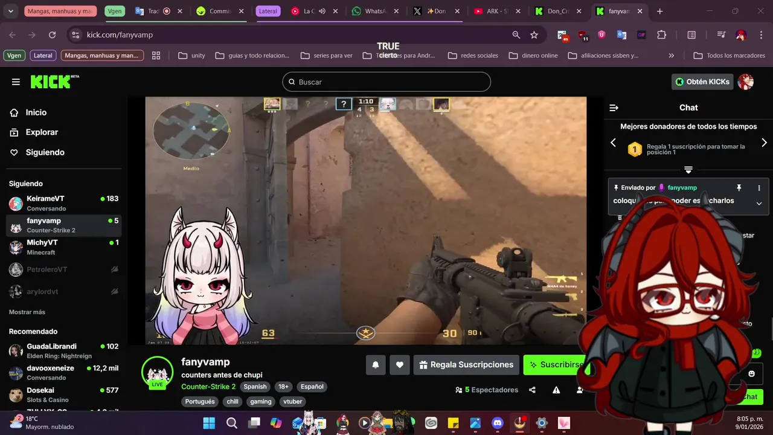Open the browser extensions puzzle icon
This screenshot has height=435, width=773.
(x=661, y=35)
